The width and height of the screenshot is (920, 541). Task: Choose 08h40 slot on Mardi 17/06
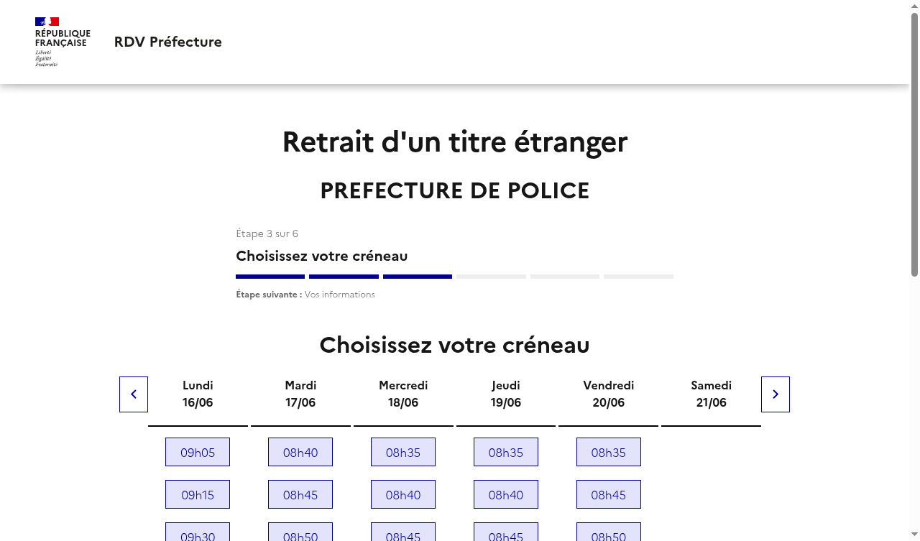pyautogui.click(x=300, y=452)
